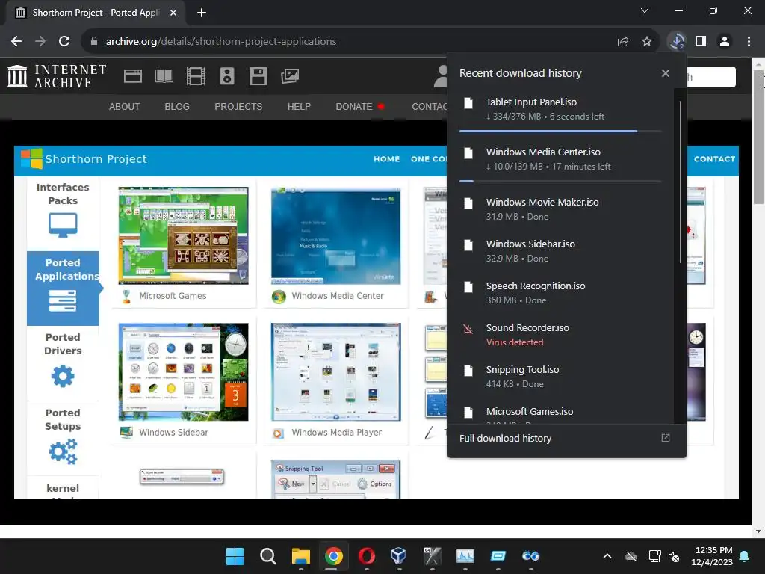Click Windows Media Center.iso download entry

[560, 159]
